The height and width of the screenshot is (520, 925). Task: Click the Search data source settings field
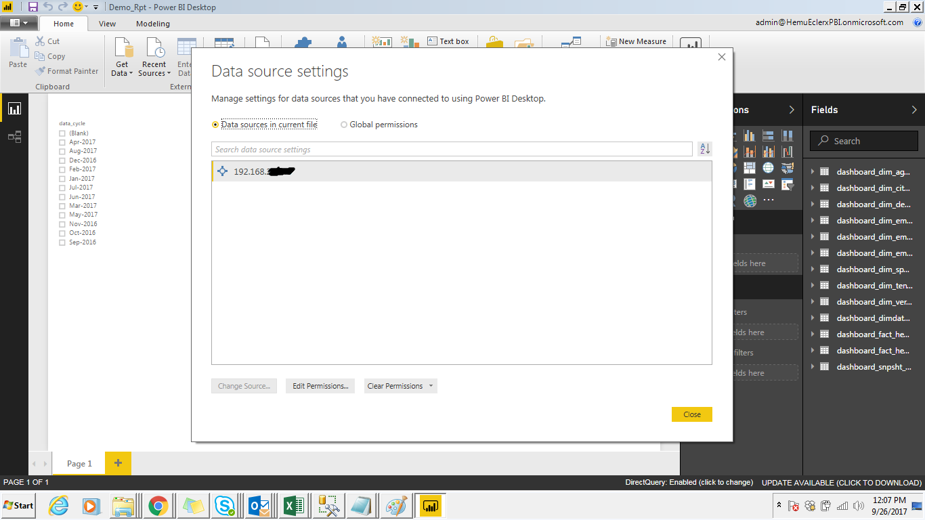pos(452,149)
